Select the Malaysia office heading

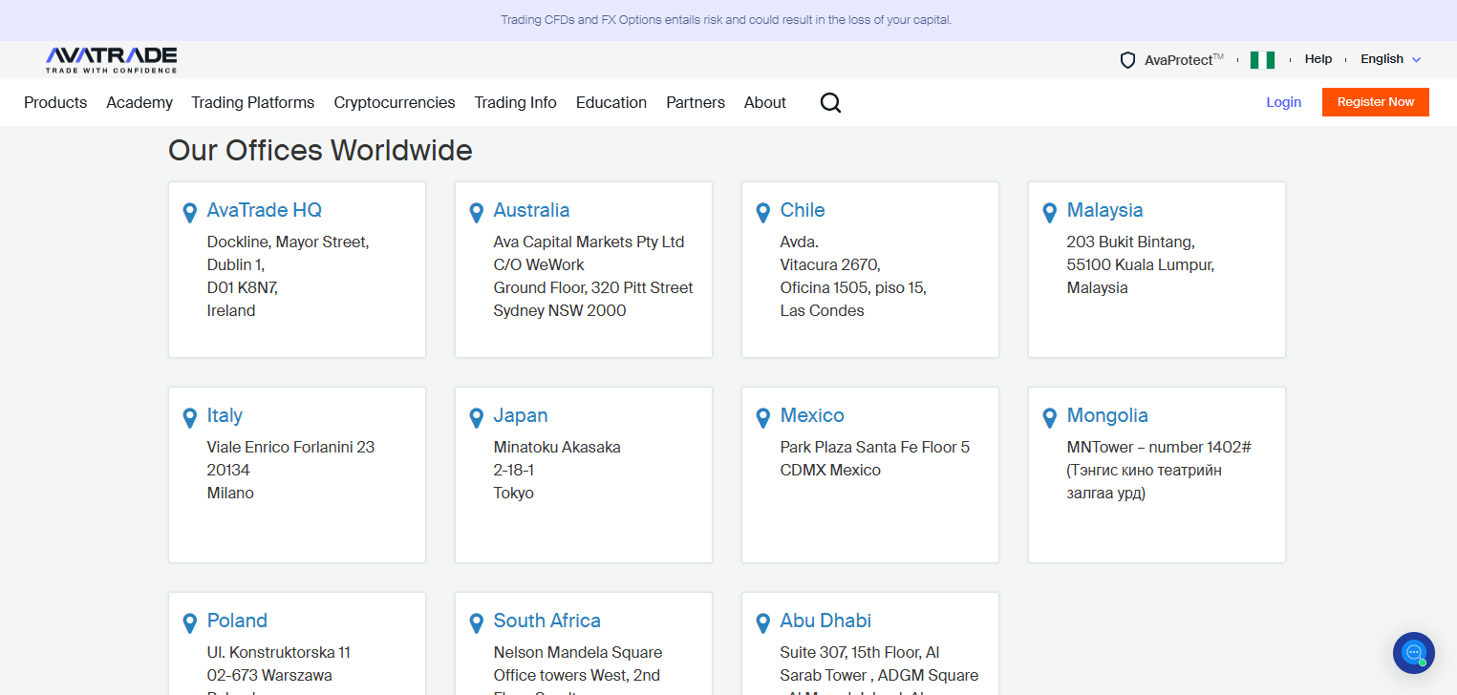[x=1105, y=210]
